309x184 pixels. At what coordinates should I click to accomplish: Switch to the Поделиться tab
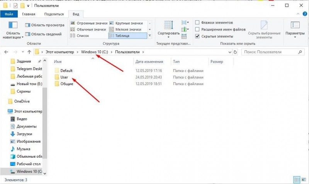pyautogui.click(x=54, y=14)
